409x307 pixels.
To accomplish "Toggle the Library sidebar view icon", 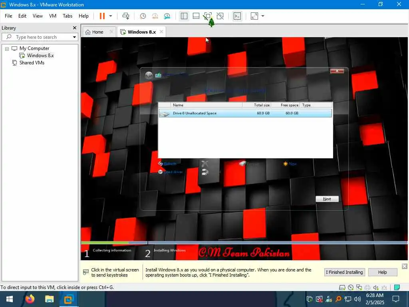I will pos(184,16).
